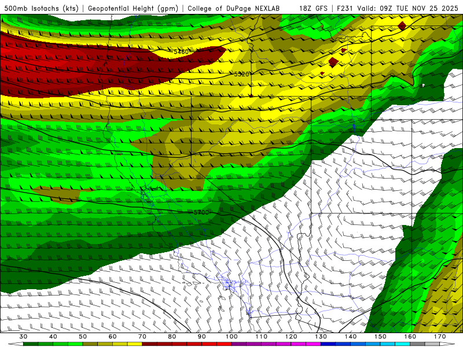The height and width of the screenshot is (347, 463).
Task: Click the 'Valid: 09Z TUE NOV 25 2025' text
Action: pyautogui.click(x=408, y=8)
